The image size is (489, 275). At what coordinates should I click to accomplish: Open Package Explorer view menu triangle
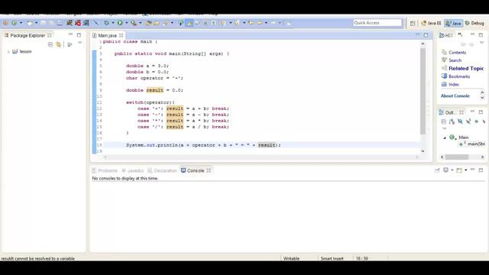tap(79, 43)
